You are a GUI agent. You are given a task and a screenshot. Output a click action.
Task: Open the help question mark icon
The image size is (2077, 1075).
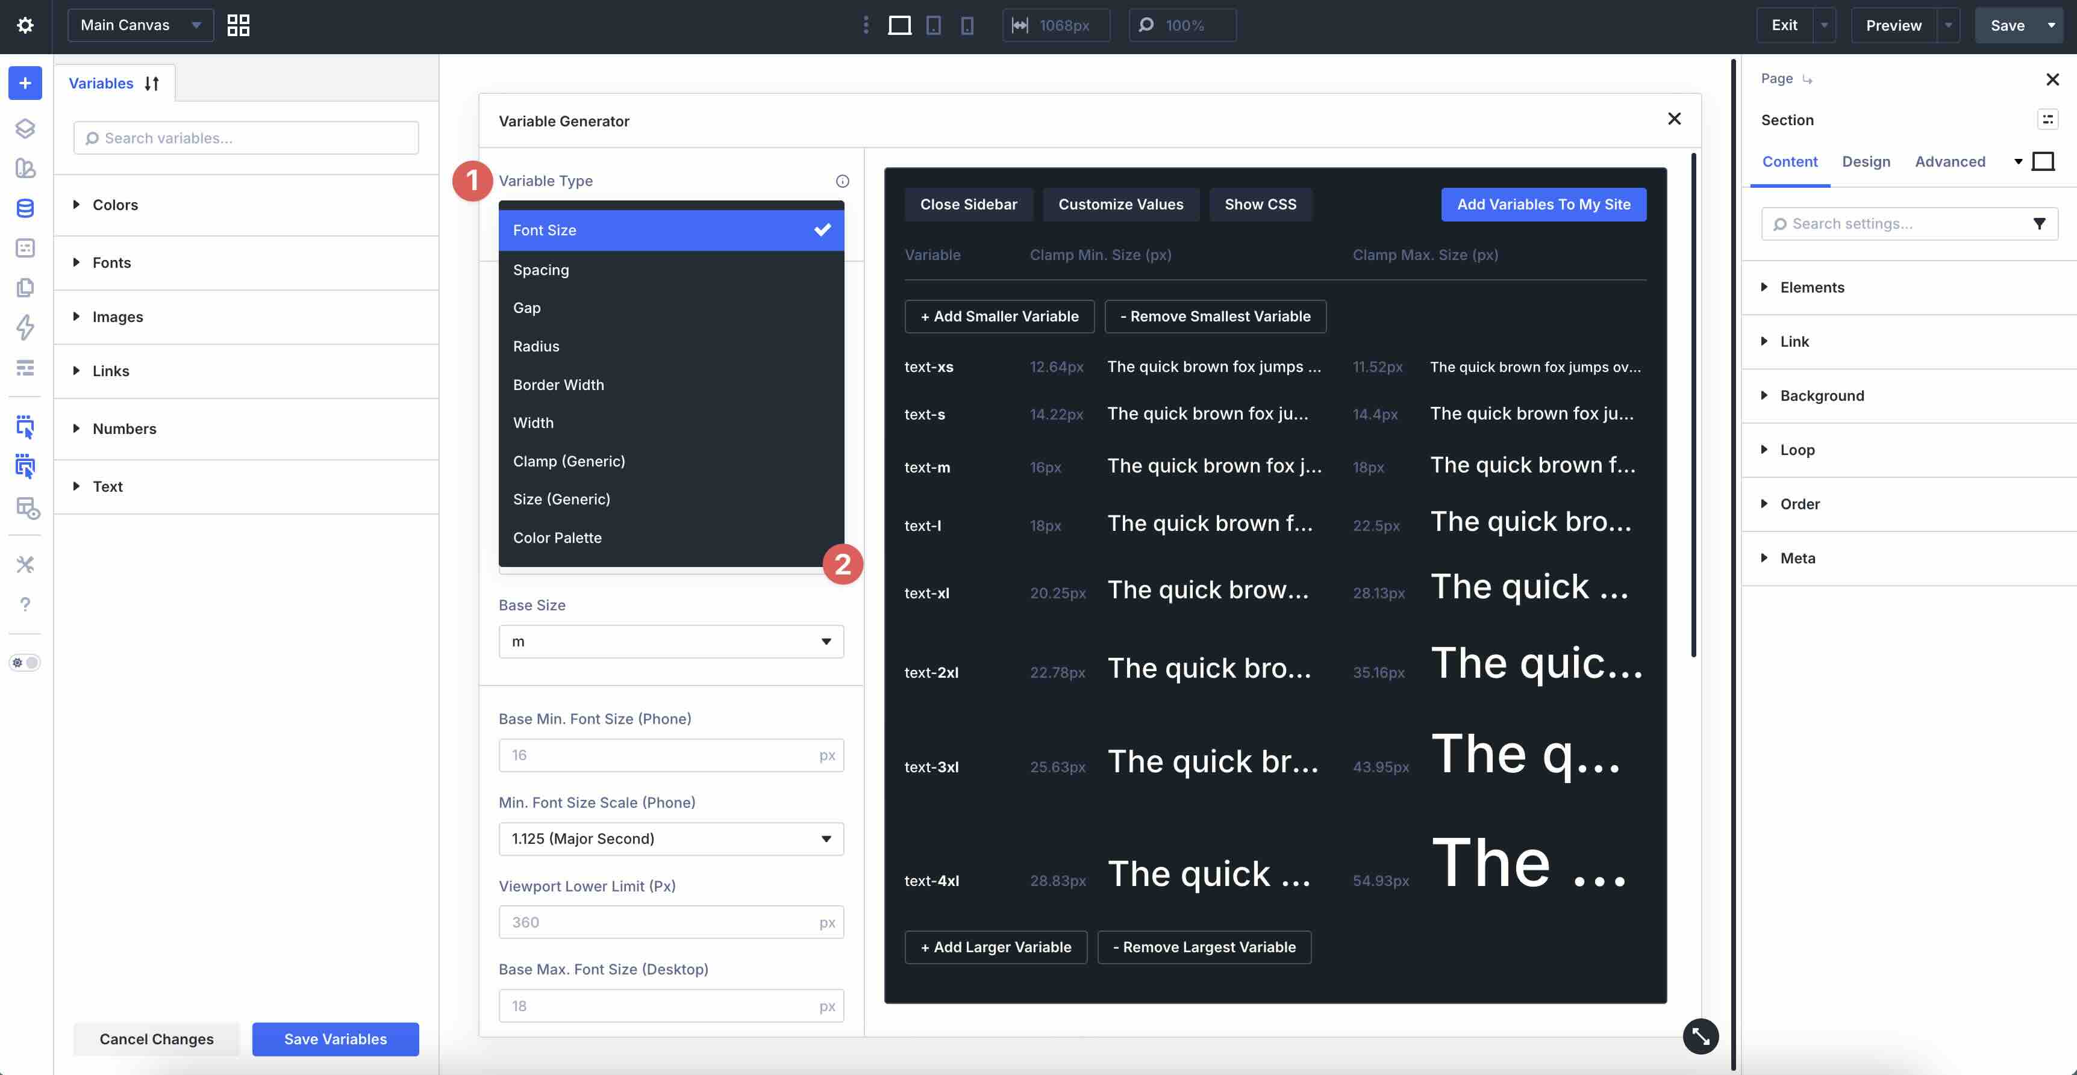click(x=25, y=604)
